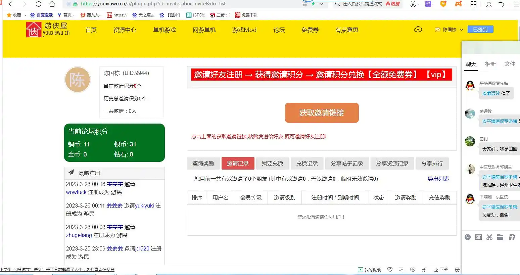Click the scissors screenshot icon in chat

(x=489, y=237)
